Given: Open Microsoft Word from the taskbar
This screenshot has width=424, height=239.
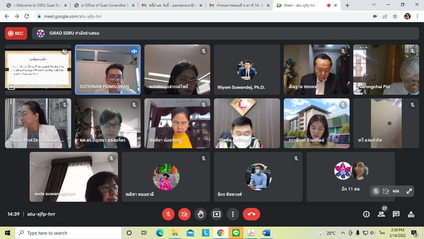Looking at the screenshot, I should click(x=266, y=233).
